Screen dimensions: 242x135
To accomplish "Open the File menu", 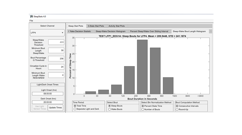I will (x=31, y=21).
